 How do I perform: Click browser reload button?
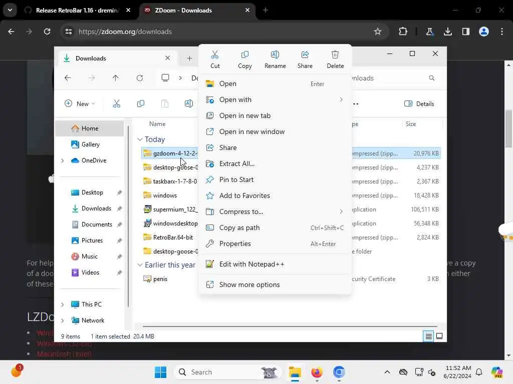tap(47, 31)
